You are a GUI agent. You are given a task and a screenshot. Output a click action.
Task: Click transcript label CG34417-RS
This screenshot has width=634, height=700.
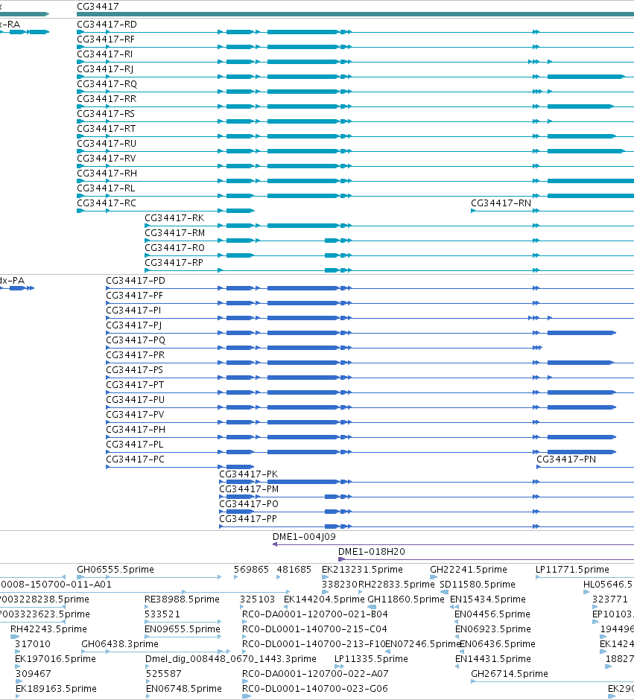point(106,114)
